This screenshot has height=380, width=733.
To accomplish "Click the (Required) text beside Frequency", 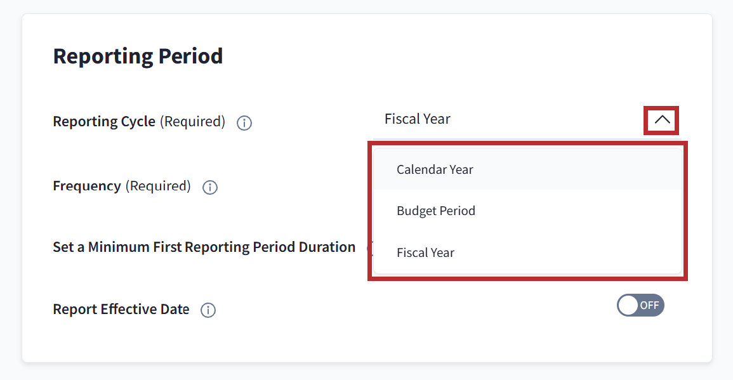I will coord(158,186).
